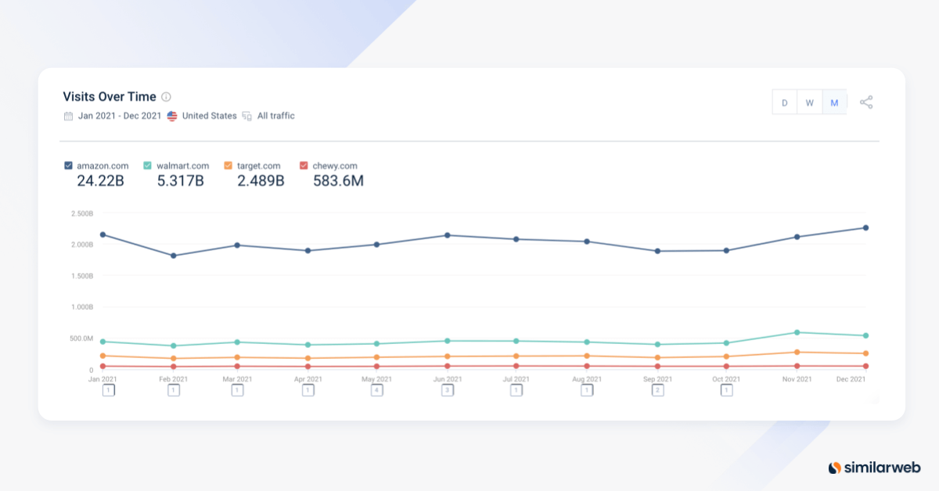Click the chewy.com legend label

tap(335, 166)
